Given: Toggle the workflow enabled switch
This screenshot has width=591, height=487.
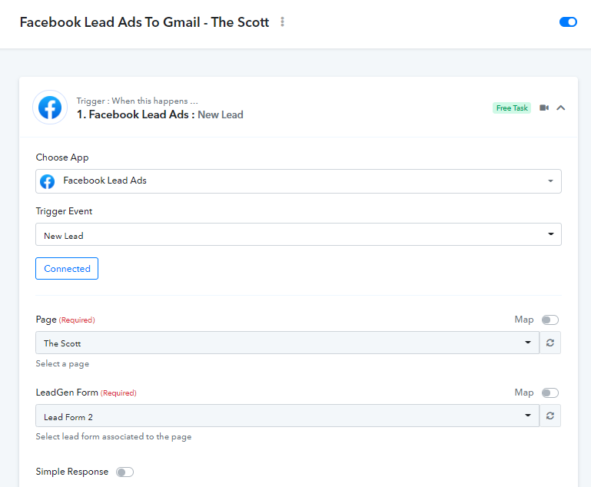Looking at the screenshot, I should click(x=568, y=22).
